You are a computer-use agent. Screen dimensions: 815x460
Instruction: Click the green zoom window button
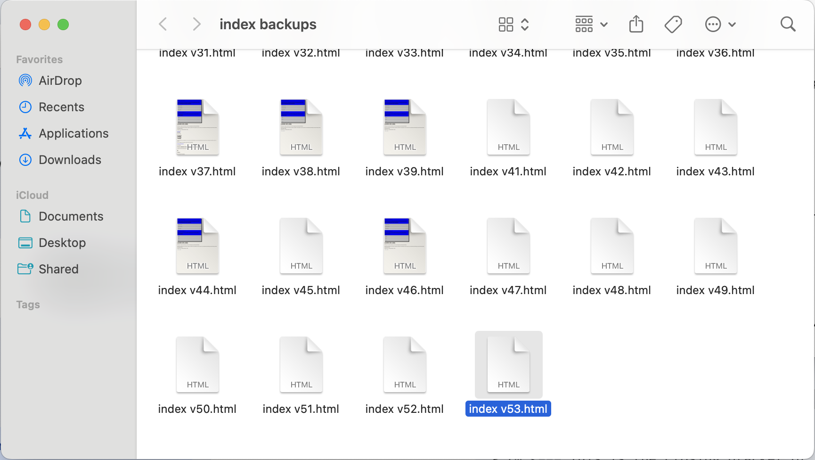point(63,25)
